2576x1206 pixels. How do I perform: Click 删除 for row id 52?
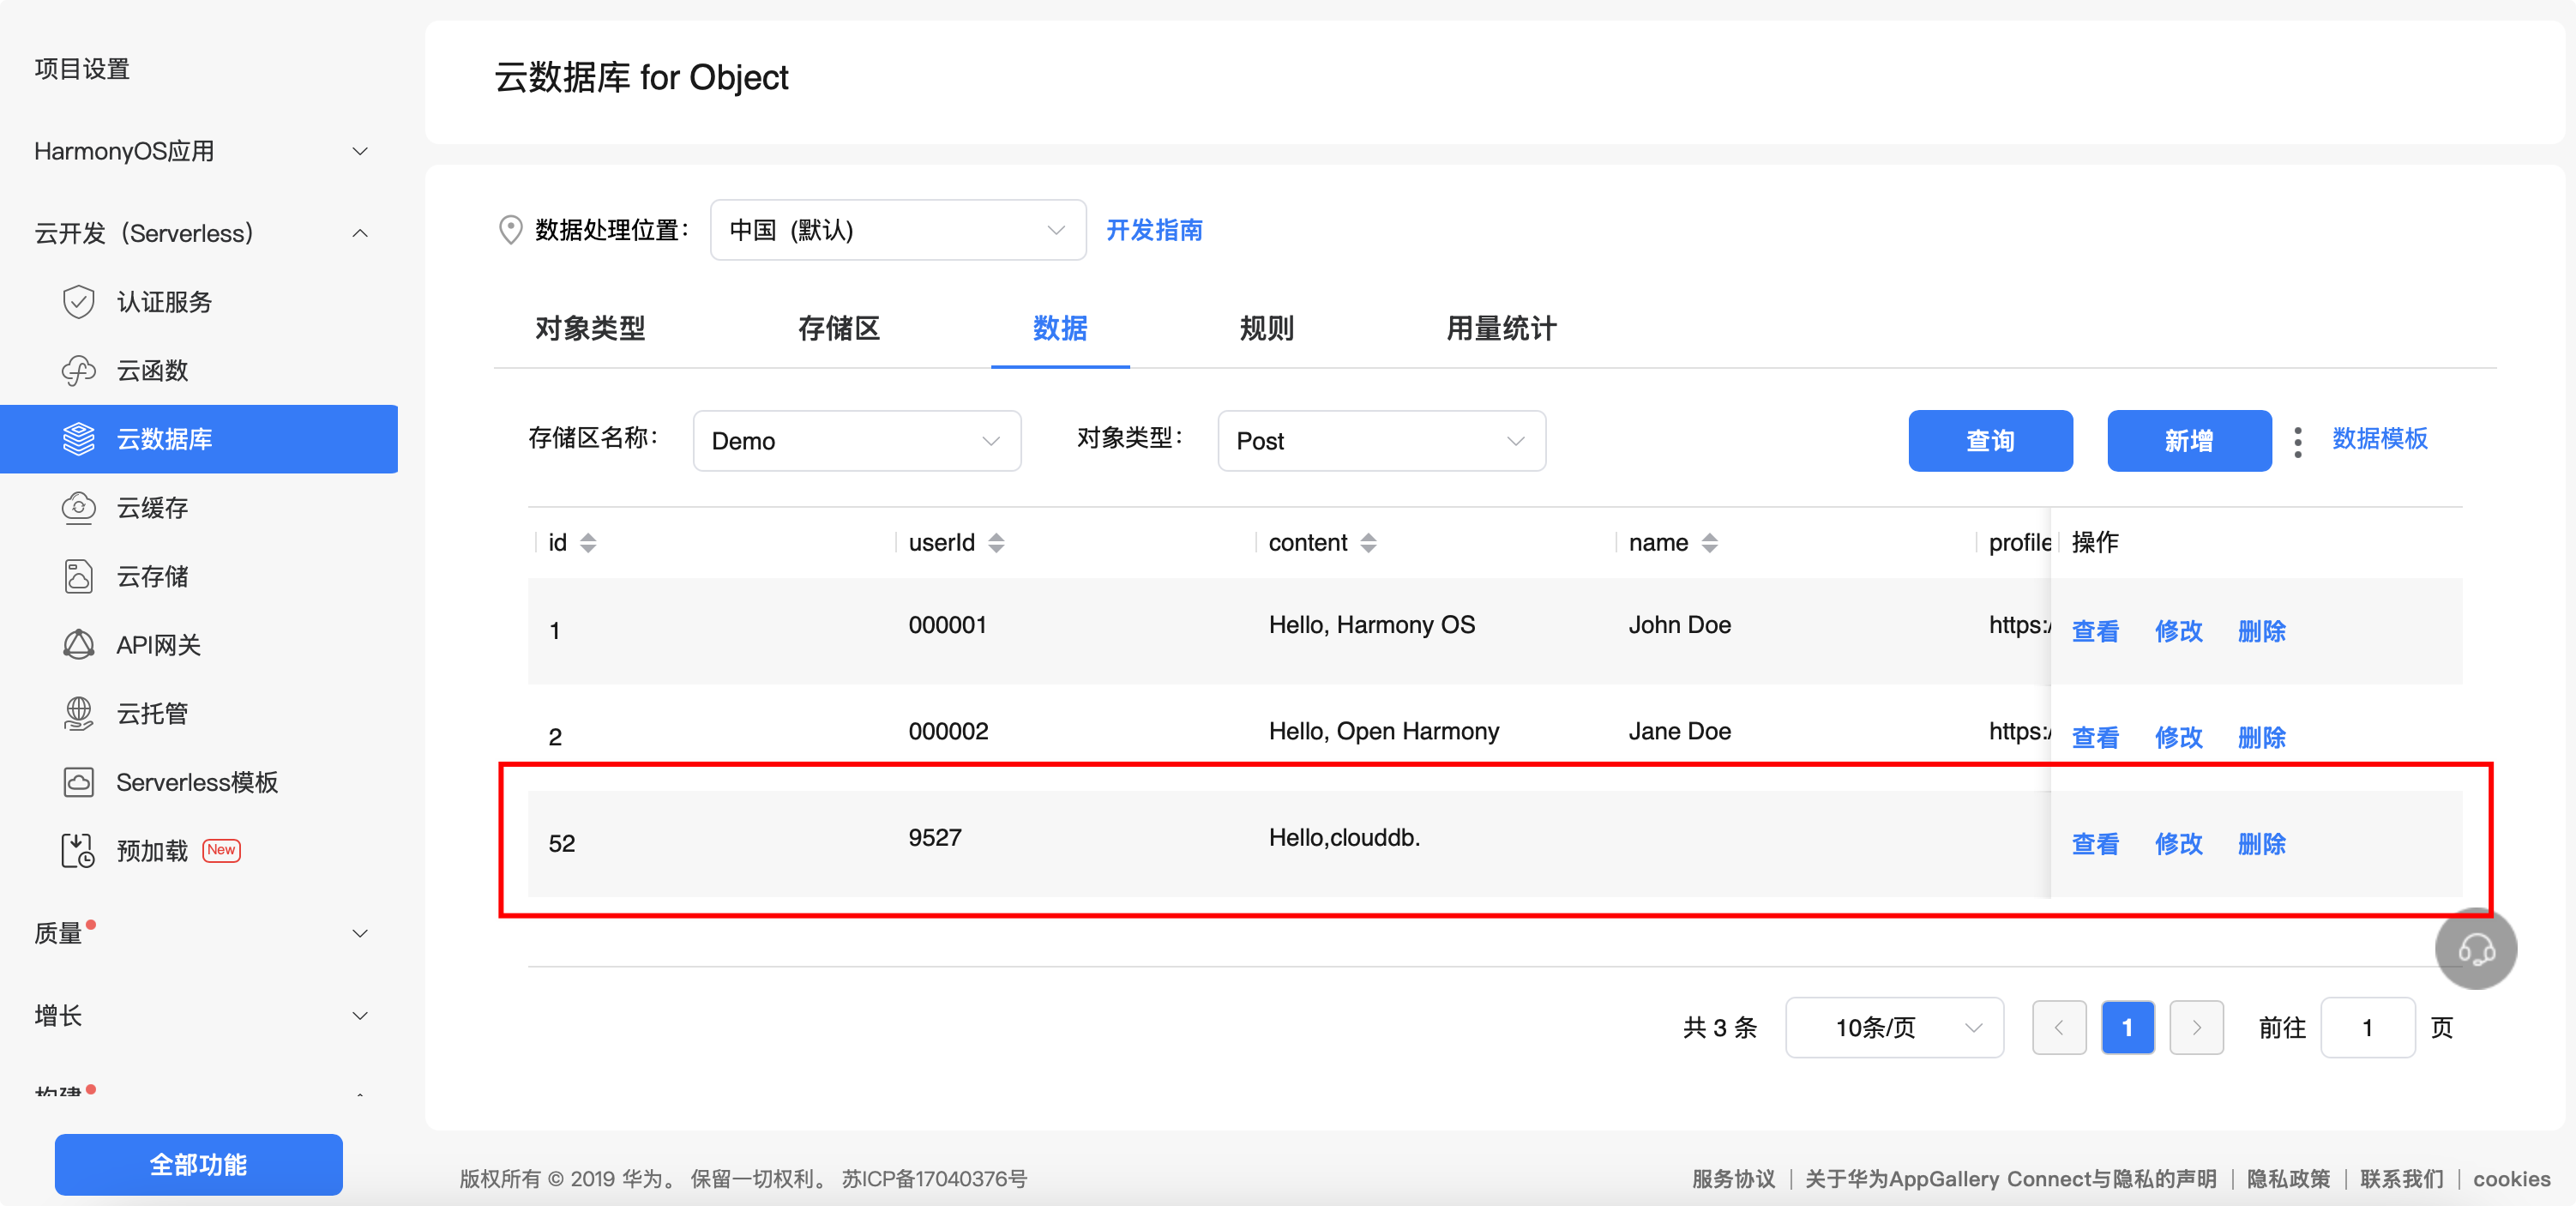2261,844
